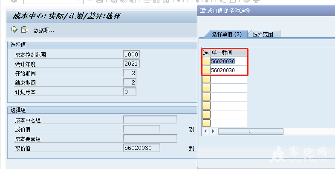The image size is (335, 169).
Task: Focus the 或价值 field under 成本中心组
Action: coord(142,129)
